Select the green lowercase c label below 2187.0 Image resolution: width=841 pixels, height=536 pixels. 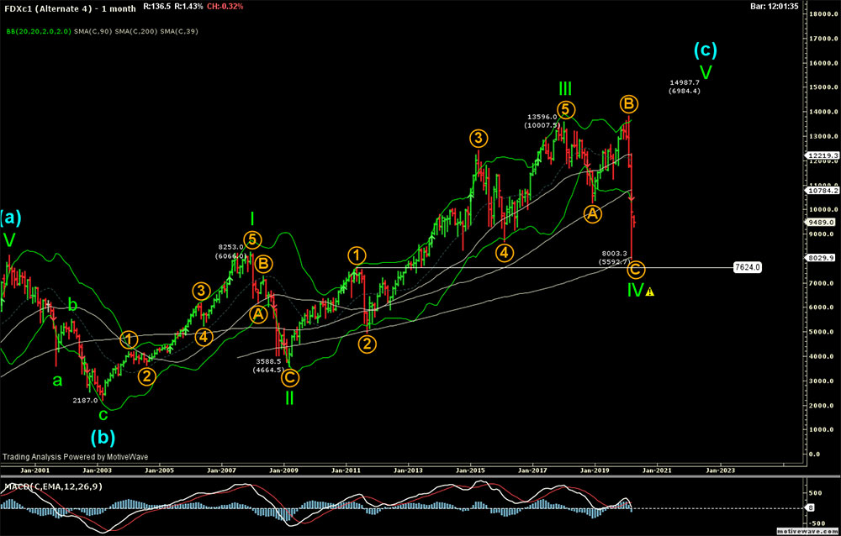point(102,414)
